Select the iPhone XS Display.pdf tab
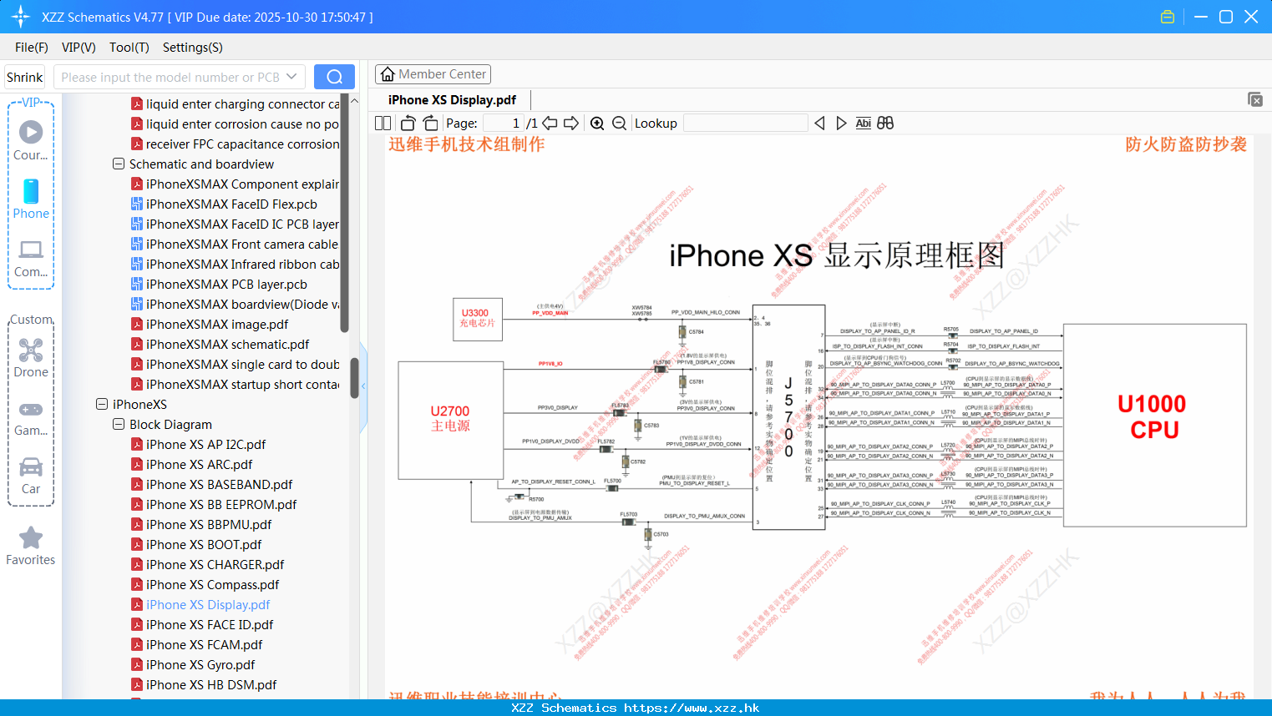The height and width of the screenshot is (716, 1272). click(x=452, y=100)
